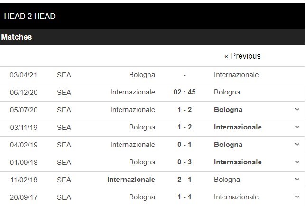Open bold Bologna winner on 04/02/19
306x206 pixels.
(x=228, y=145)
